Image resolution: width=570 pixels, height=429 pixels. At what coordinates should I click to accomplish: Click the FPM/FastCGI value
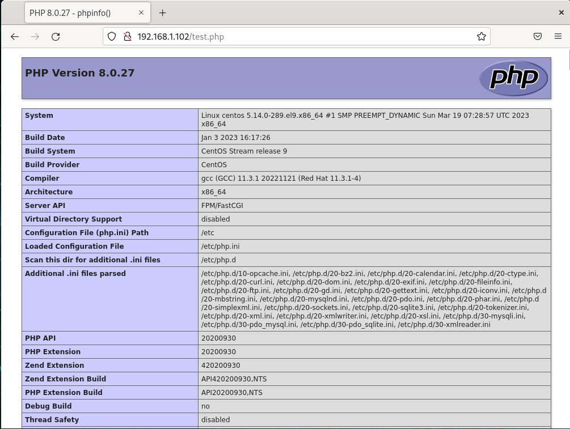(x=222, y=206)
